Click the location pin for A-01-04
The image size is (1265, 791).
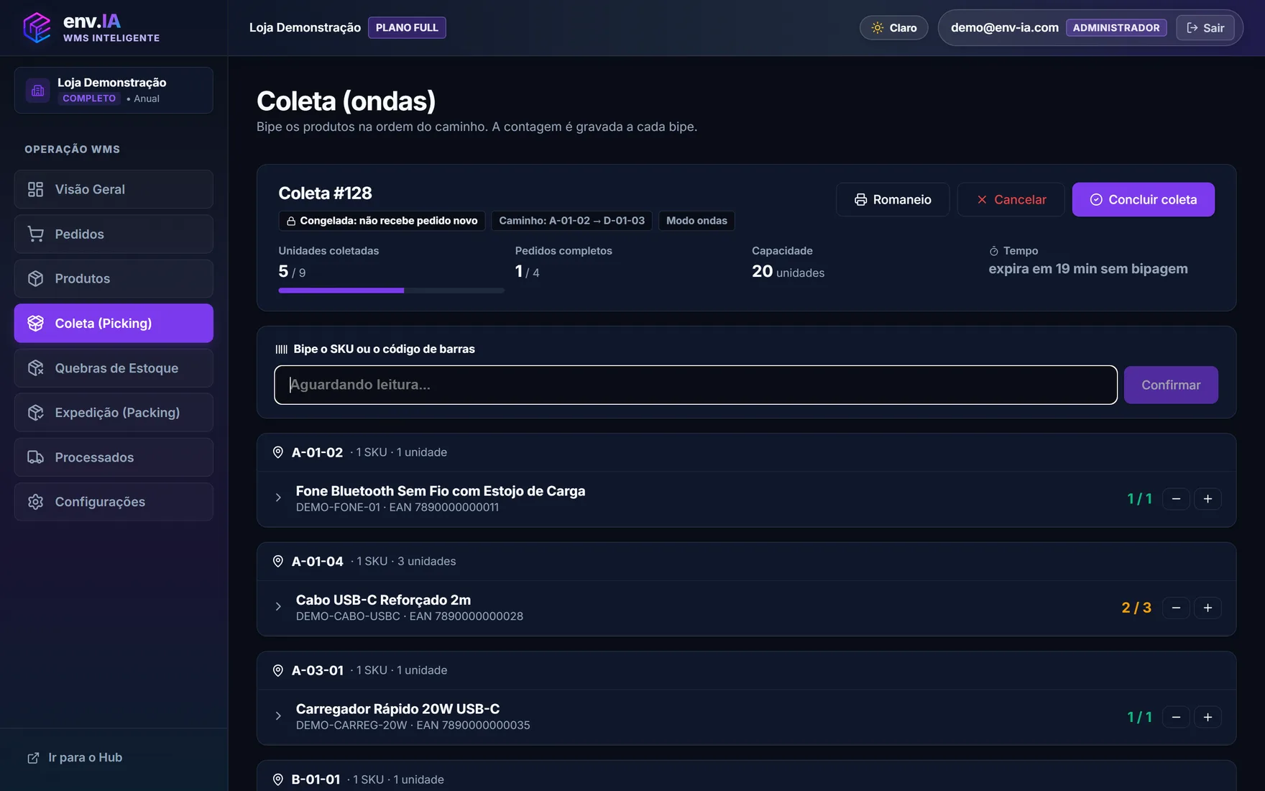(278, 562)
